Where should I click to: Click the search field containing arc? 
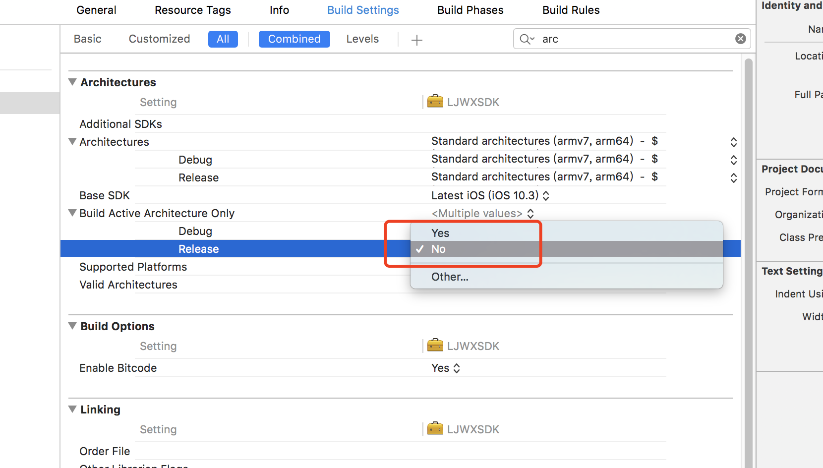click(x=635, y=39)
